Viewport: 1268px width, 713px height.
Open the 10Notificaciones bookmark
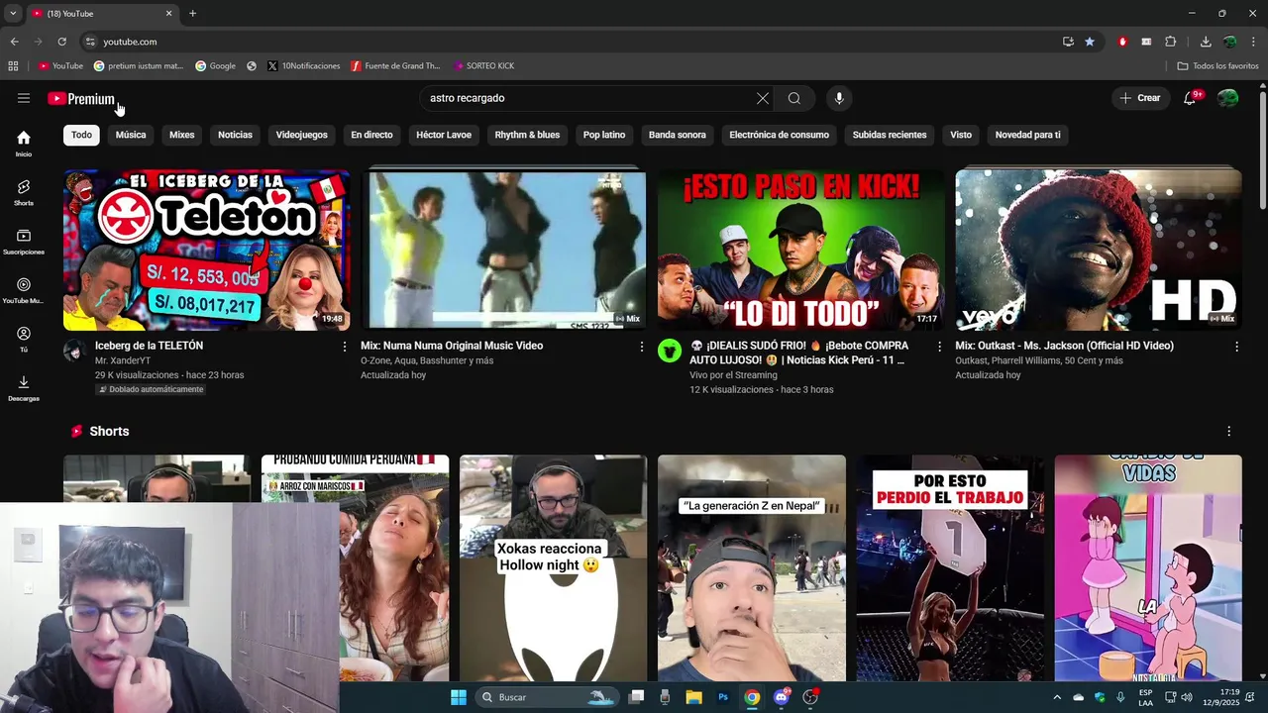tap(303, 66)
